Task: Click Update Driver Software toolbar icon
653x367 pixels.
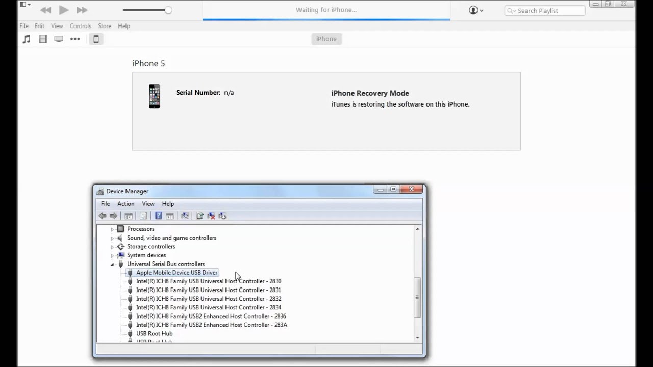Action: click(x=199, y=216)
